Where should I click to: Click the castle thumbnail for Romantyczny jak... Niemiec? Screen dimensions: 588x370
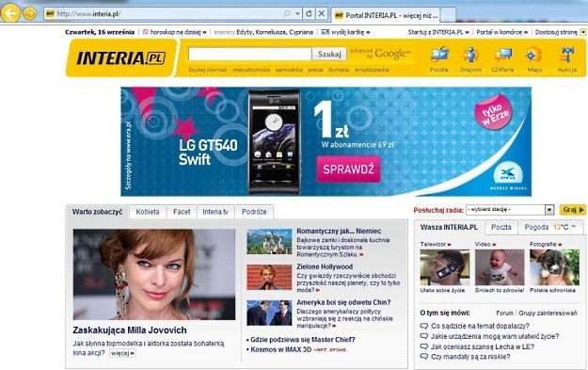(269, 242)
